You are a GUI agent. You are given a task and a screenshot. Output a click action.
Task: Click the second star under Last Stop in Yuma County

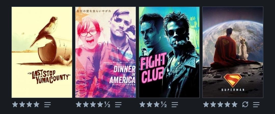(22, 104)
